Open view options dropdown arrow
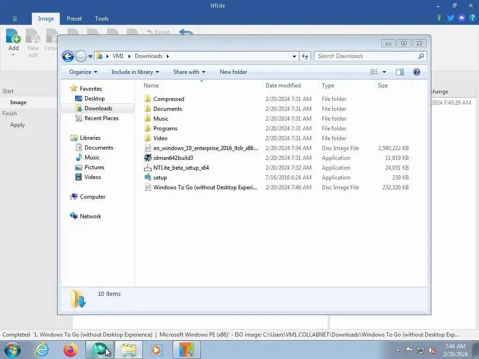This screenshot has height=359, width=479. [x=385, y=72]
